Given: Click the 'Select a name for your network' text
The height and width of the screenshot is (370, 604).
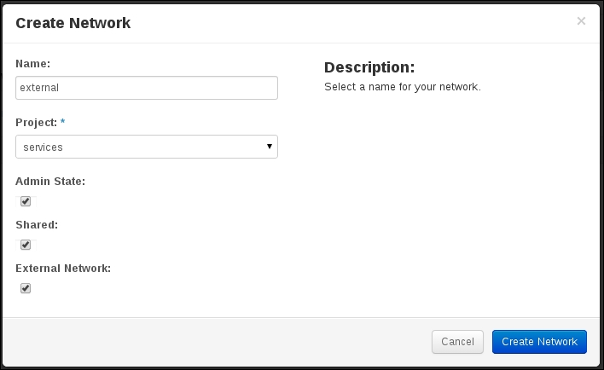Looking at the screenshot, I should point(403,87).
